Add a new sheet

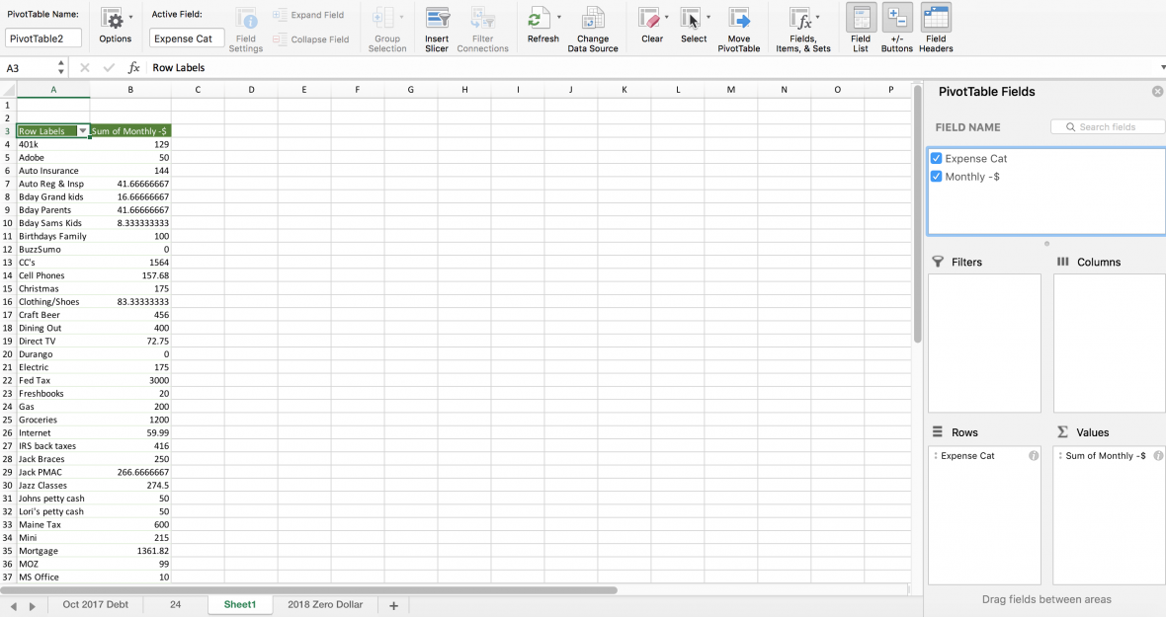point(393,606)
